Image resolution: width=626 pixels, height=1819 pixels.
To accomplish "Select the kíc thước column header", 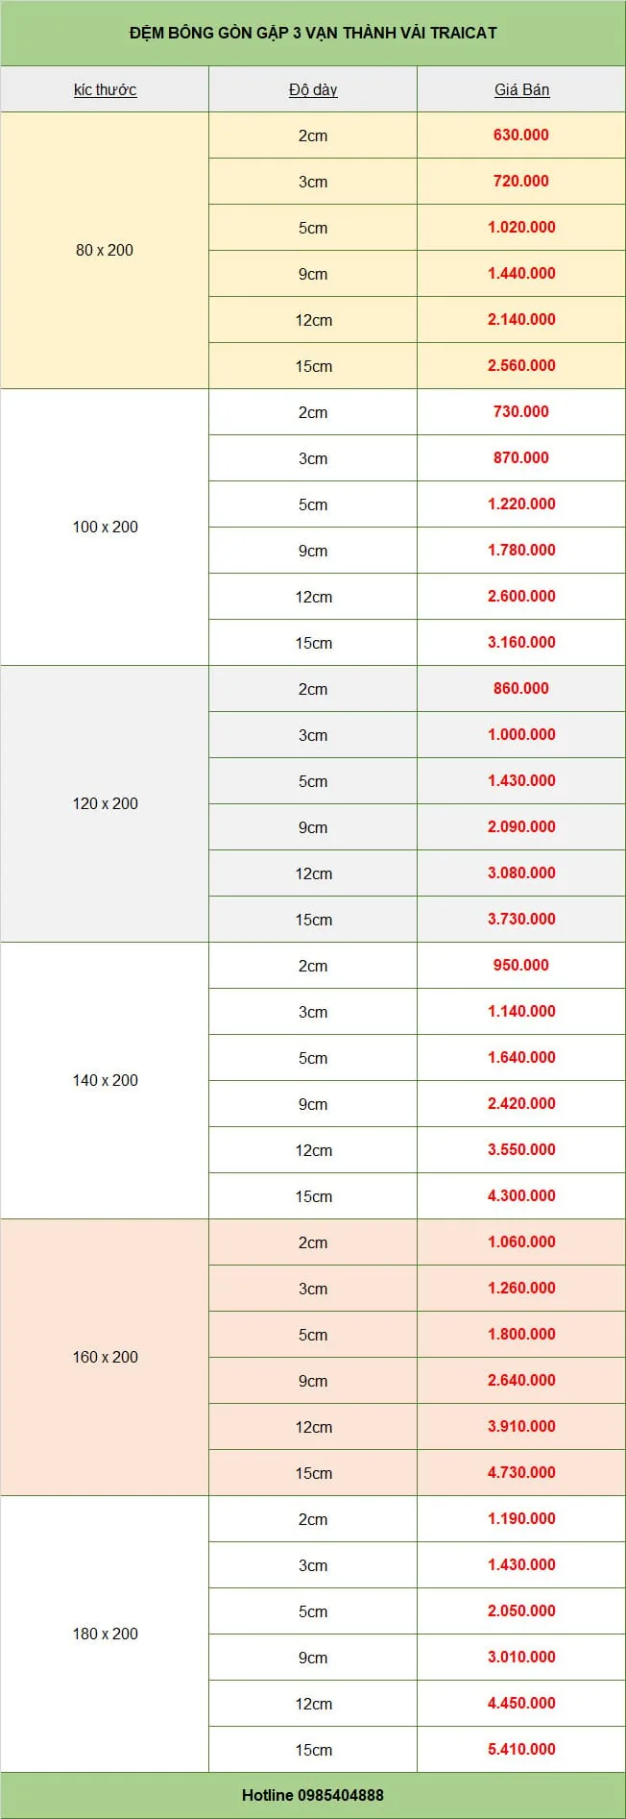I will [x=105, y=89].
